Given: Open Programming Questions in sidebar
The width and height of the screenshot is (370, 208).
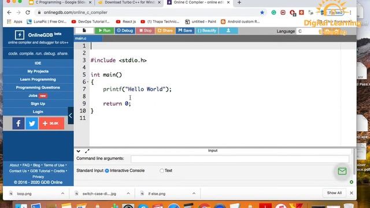Looking at the screenshot, I should (x=38, y=87).
